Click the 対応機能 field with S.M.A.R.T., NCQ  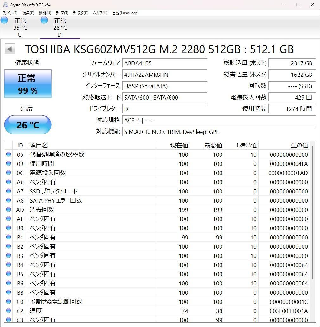click(219, 132)
